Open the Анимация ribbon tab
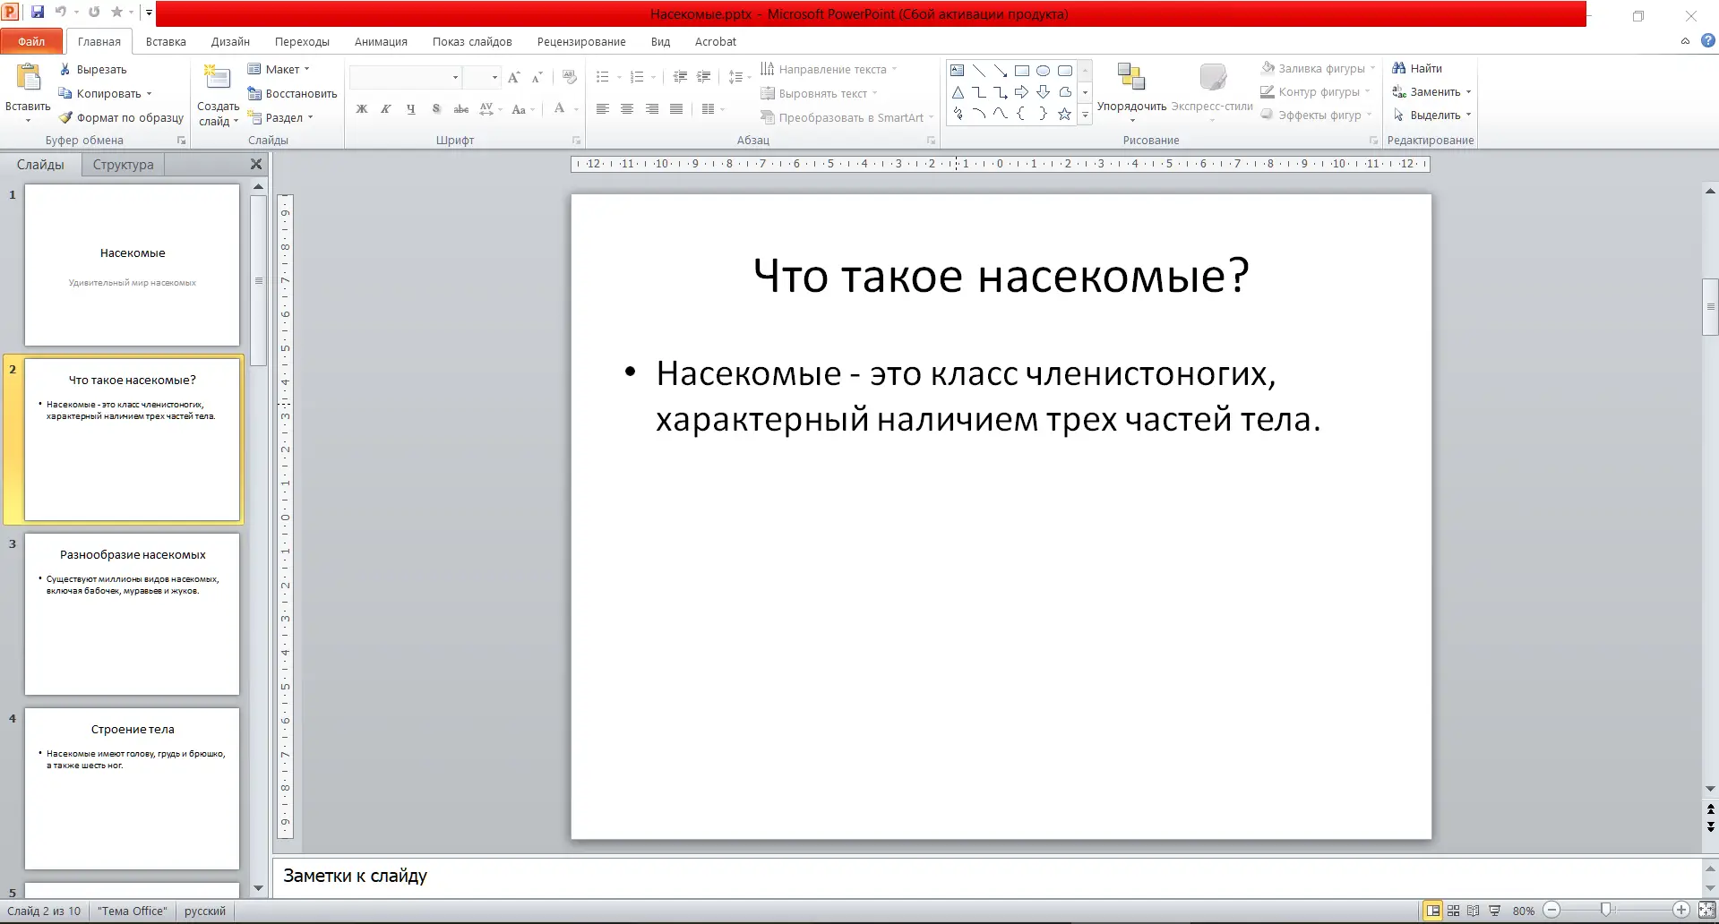1719x924 pixels. [x=381, y=41]
